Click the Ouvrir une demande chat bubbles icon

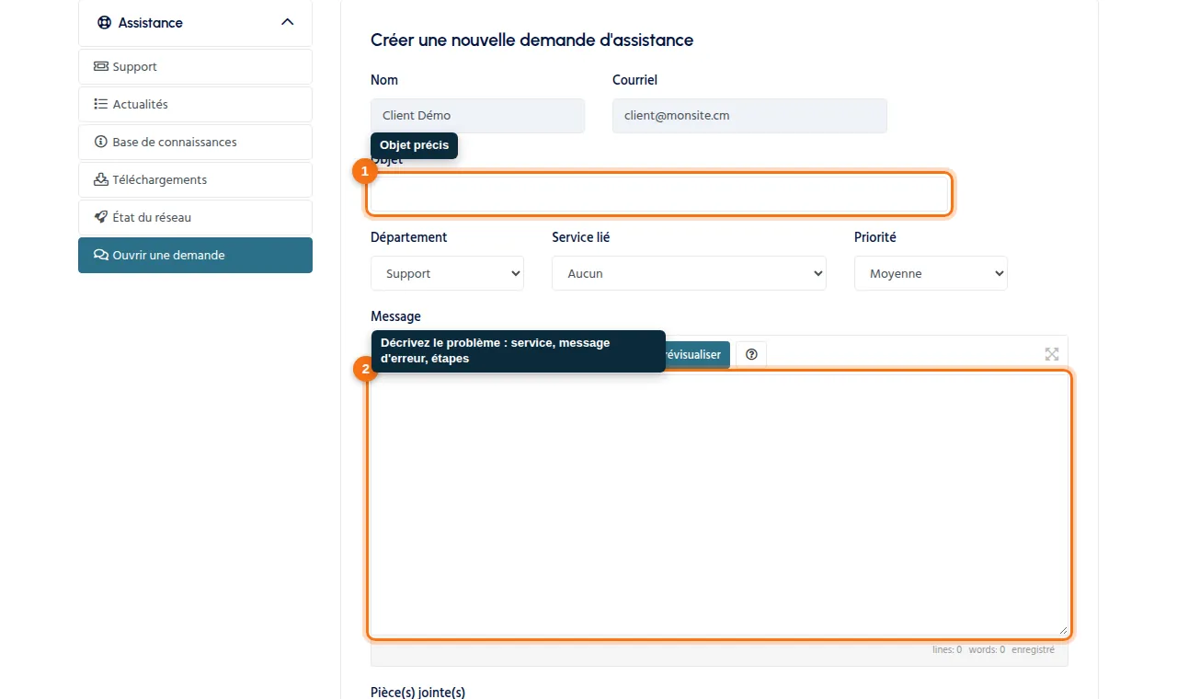[x=101, y=255]
